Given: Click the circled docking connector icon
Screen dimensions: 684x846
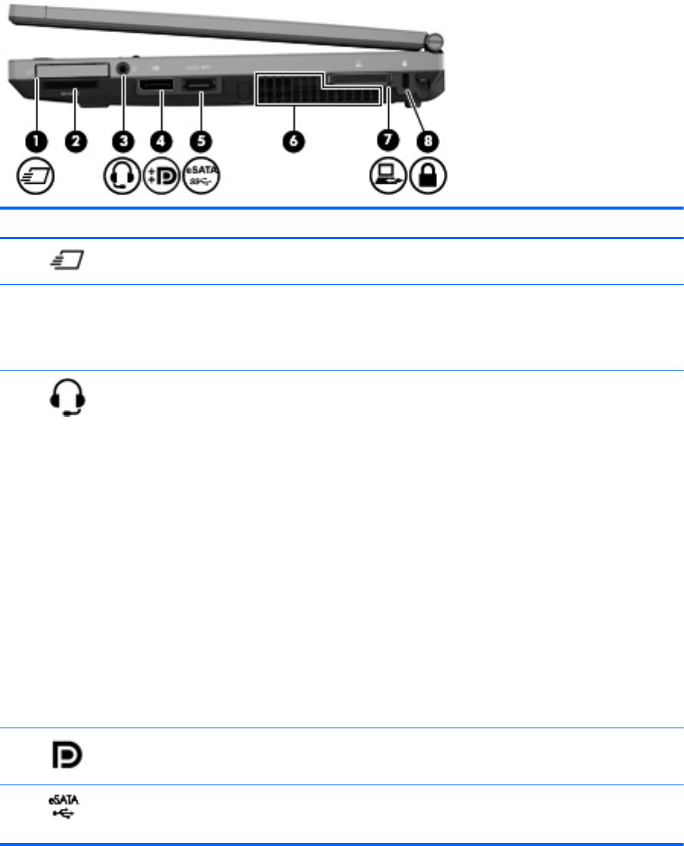Looking at the screenshot, I should pos(388,175).
